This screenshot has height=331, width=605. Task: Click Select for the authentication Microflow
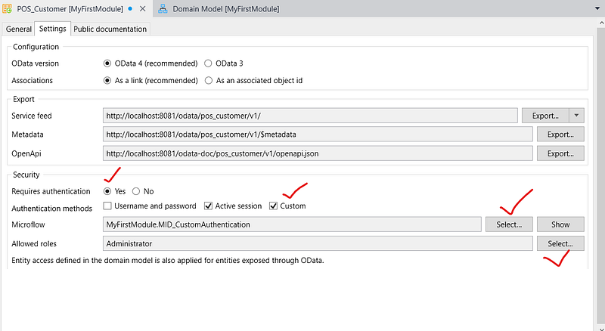pos(509,224)
